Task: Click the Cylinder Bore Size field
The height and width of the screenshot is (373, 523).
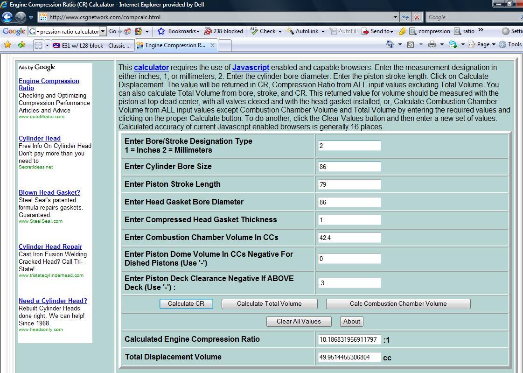Action: pos(349,167)
